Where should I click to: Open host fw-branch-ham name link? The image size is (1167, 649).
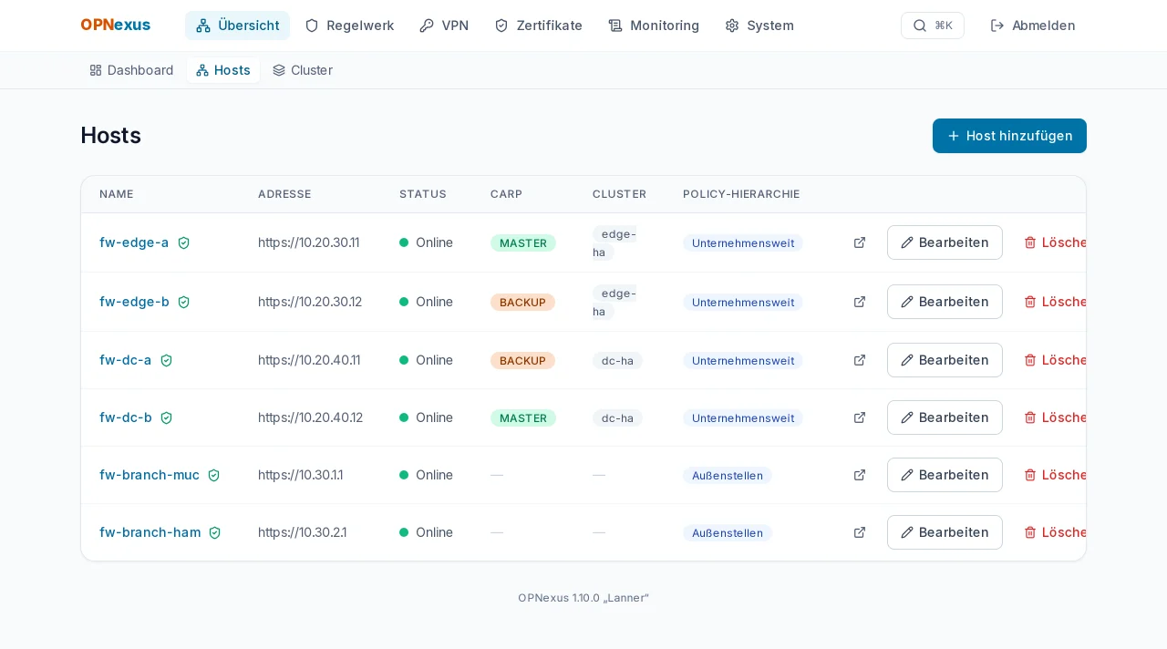(x=150, y=532)
